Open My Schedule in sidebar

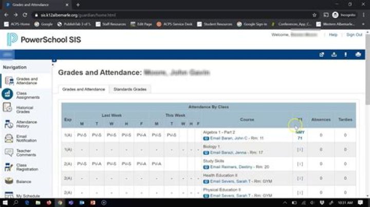pyautogui.click(x=23, y=196)
